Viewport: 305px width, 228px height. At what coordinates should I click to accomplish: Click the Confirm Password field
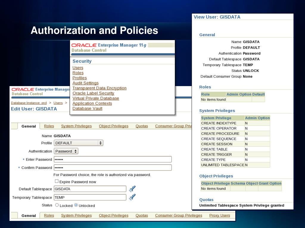point(113,167)
